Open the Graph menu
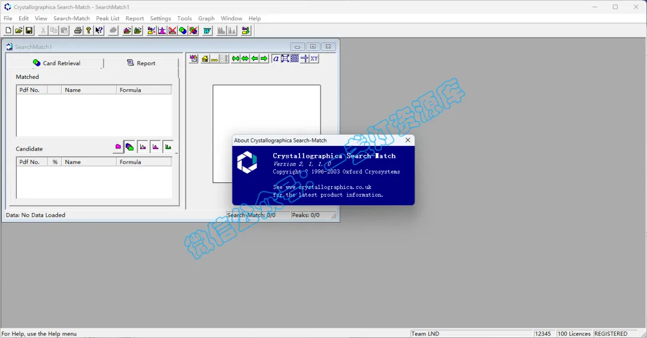This screenshot has height=338, width=647. [206, 18]
